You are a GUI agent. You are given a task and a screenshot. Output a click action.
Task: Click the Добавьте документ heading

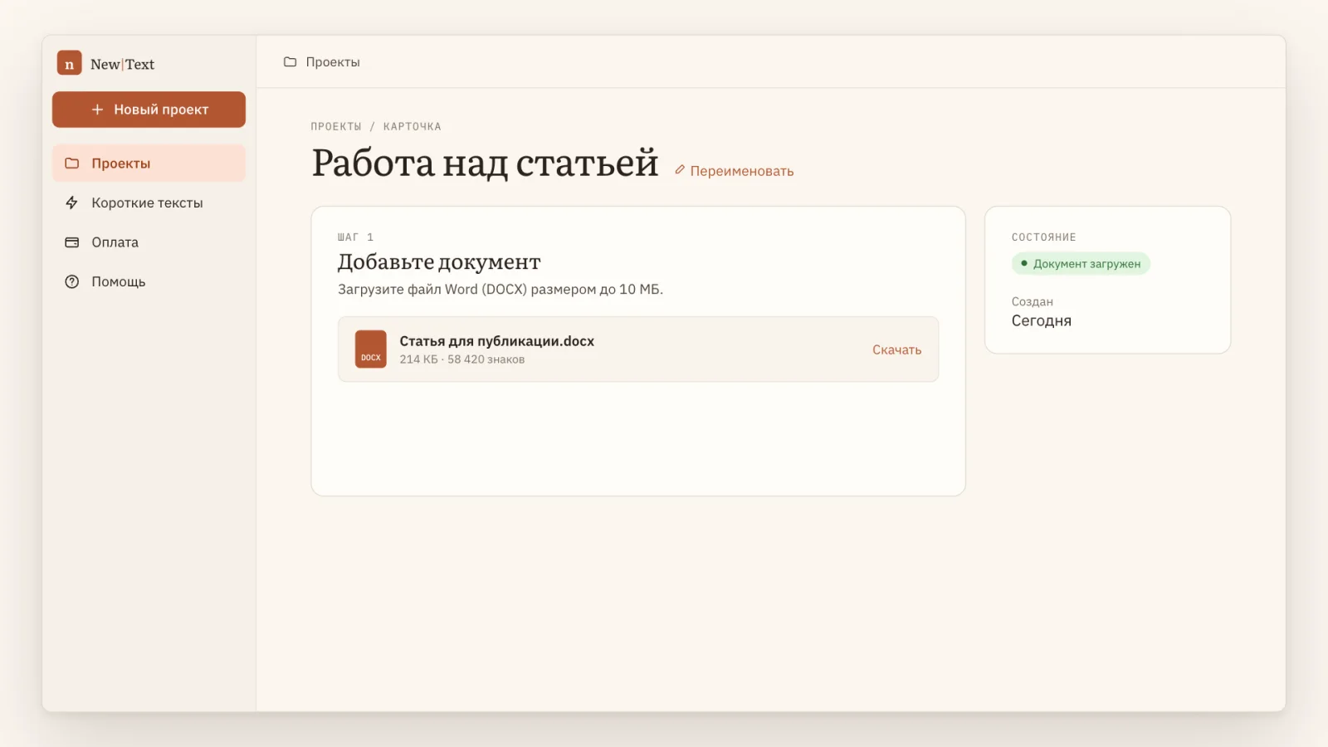click(x=439, y=262)
